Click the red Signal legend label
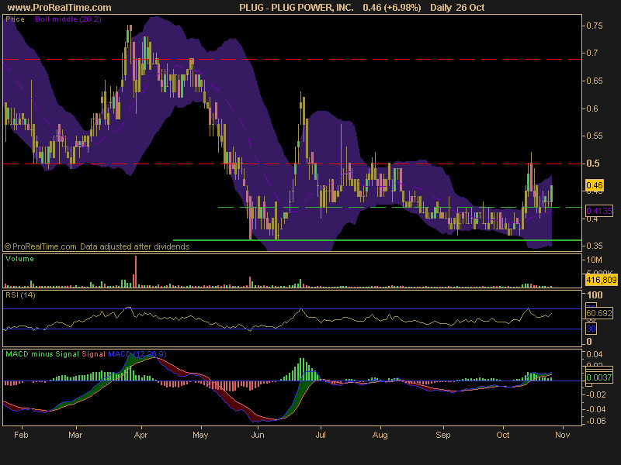The height and width of the screenshot is (465, 621). pos(93,354)
